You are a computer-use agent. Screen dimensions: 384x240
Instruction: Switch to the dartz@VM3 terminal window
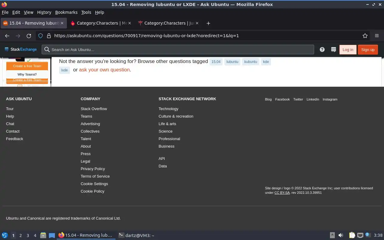click(136, 235)
